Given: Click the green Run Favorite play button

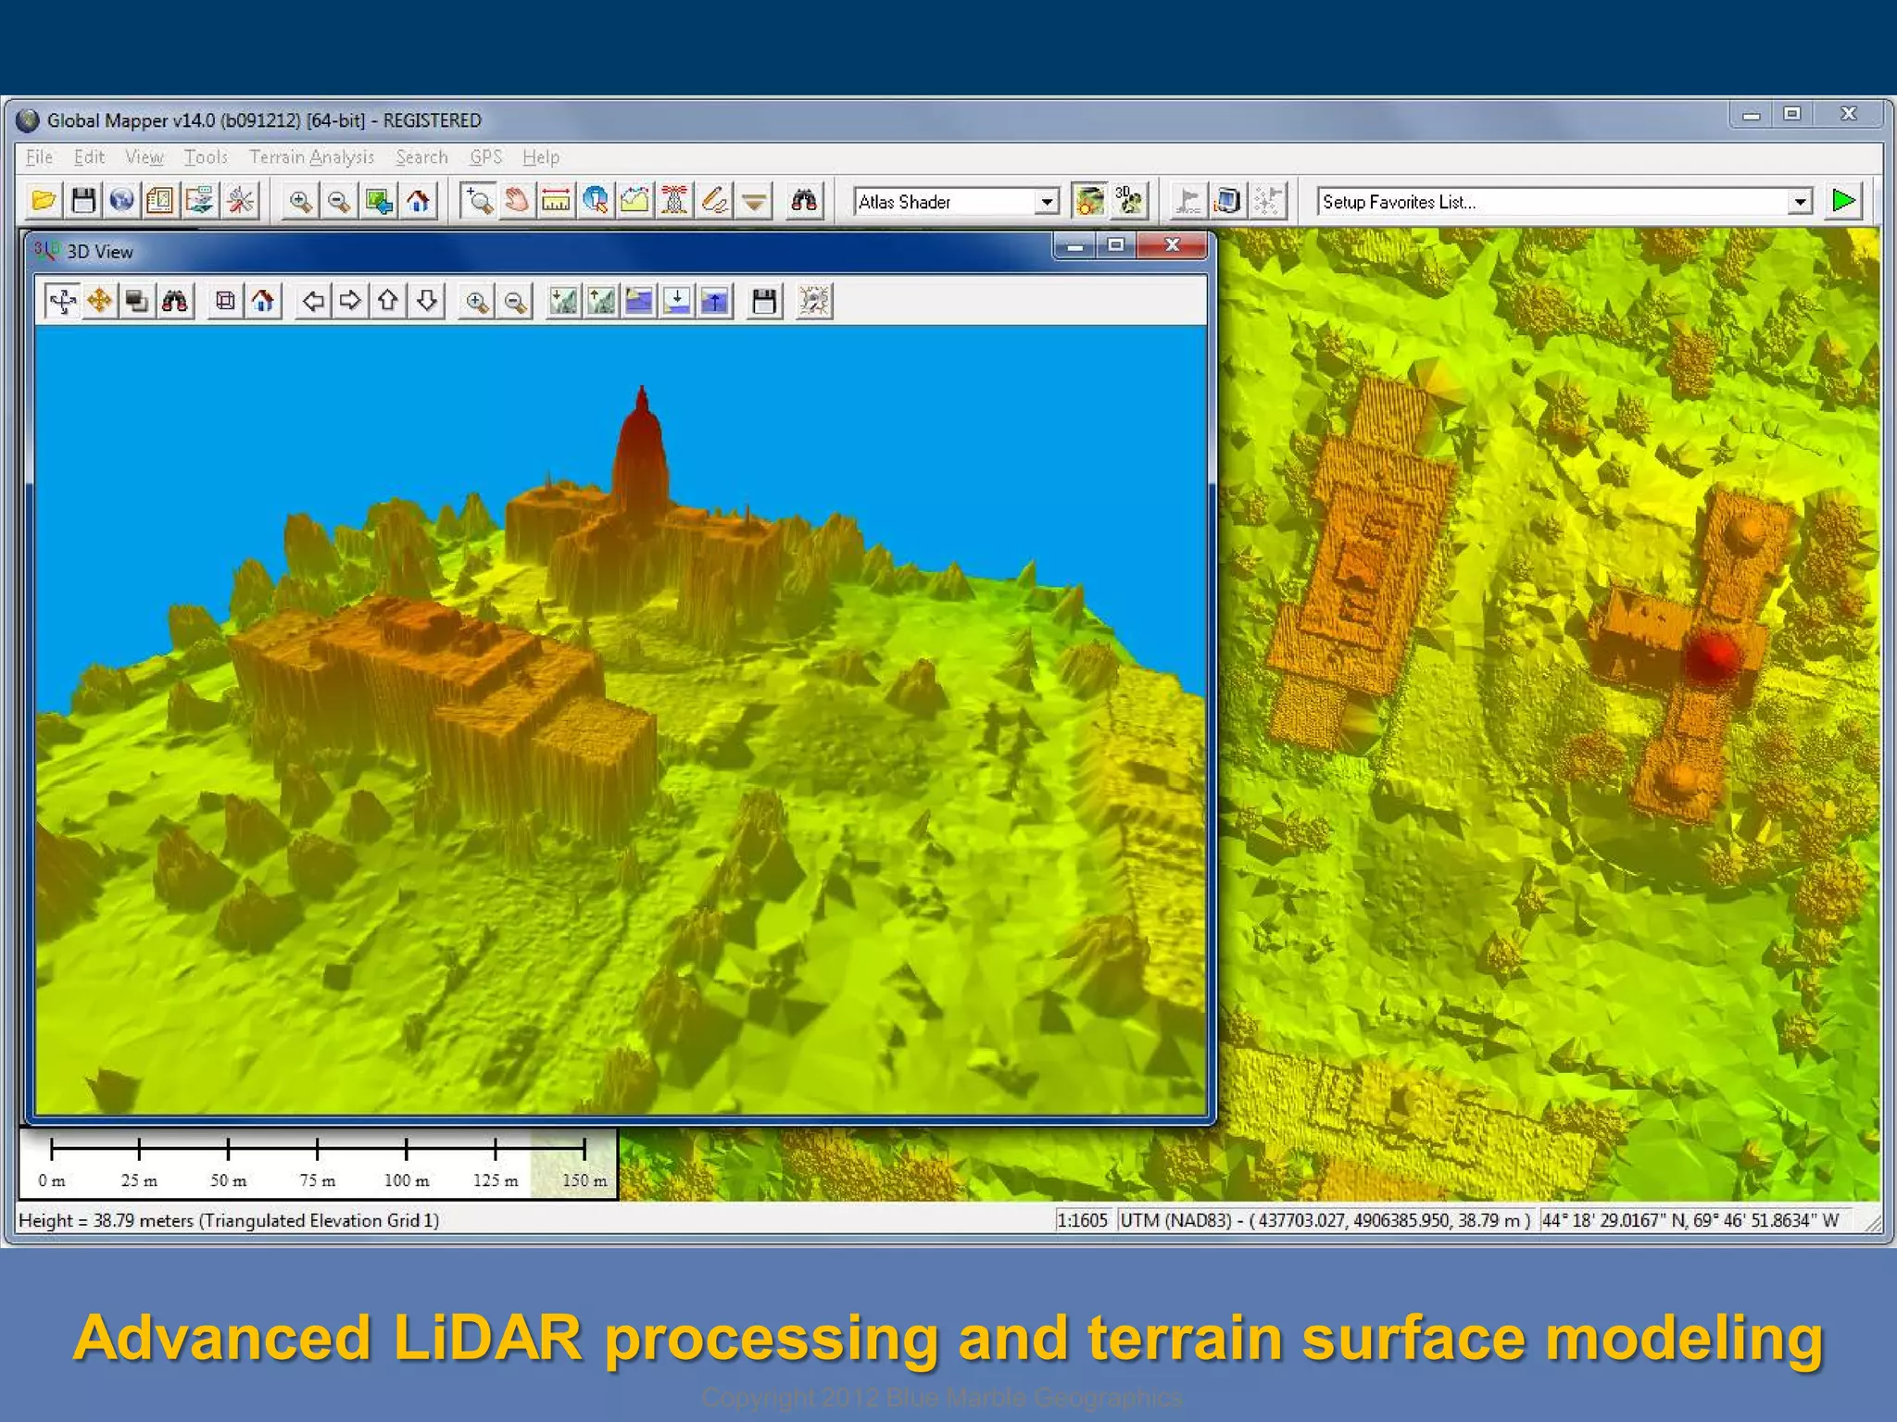Looking at the screenshot, I should pos(1843,201).
